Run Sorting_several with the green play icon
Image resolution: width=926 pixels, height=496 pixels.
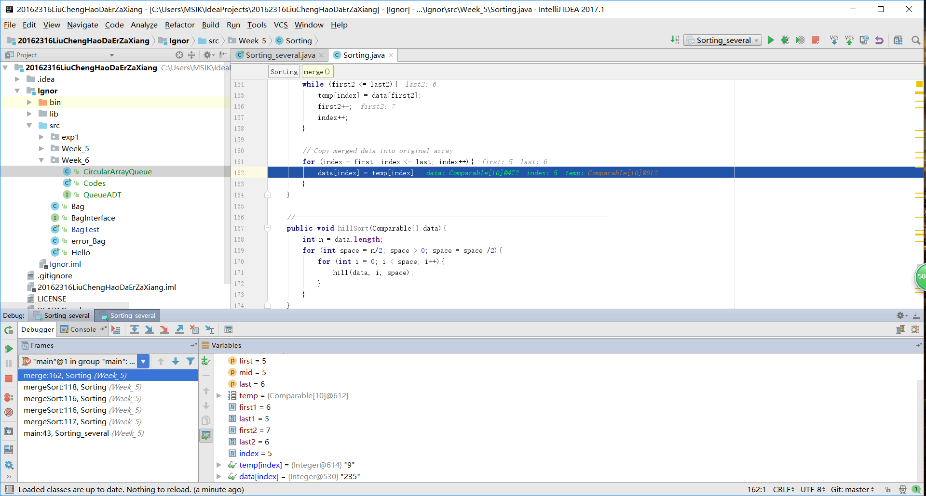click(x=771, y=40)
